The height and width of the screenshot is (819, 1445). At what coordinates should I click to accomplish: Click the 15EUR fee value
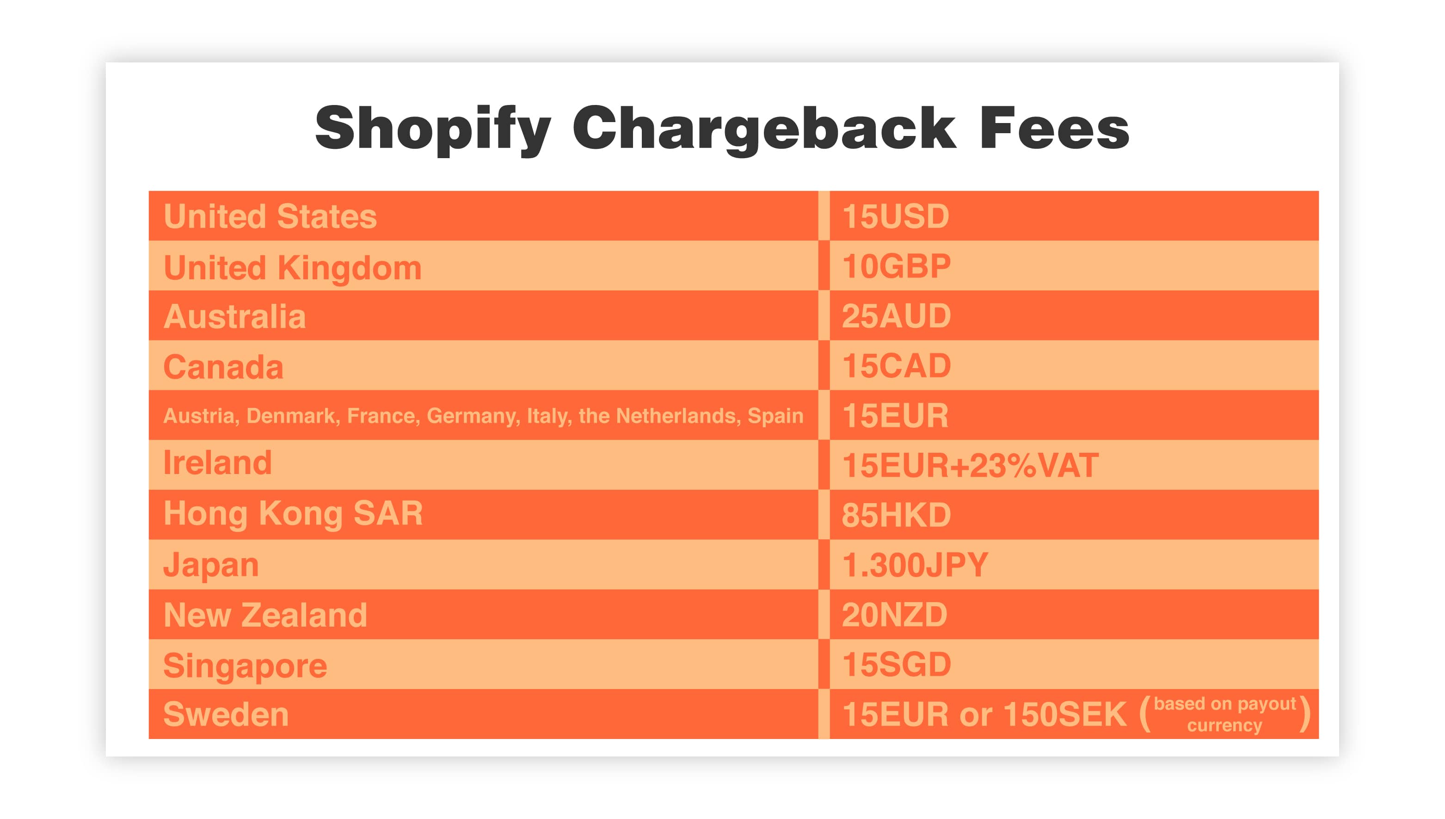click(x=895, y=416)
